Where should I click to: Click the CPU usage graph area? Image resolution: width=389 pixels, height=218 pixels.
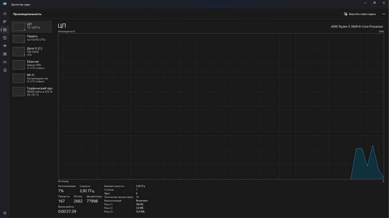(221, 106)
